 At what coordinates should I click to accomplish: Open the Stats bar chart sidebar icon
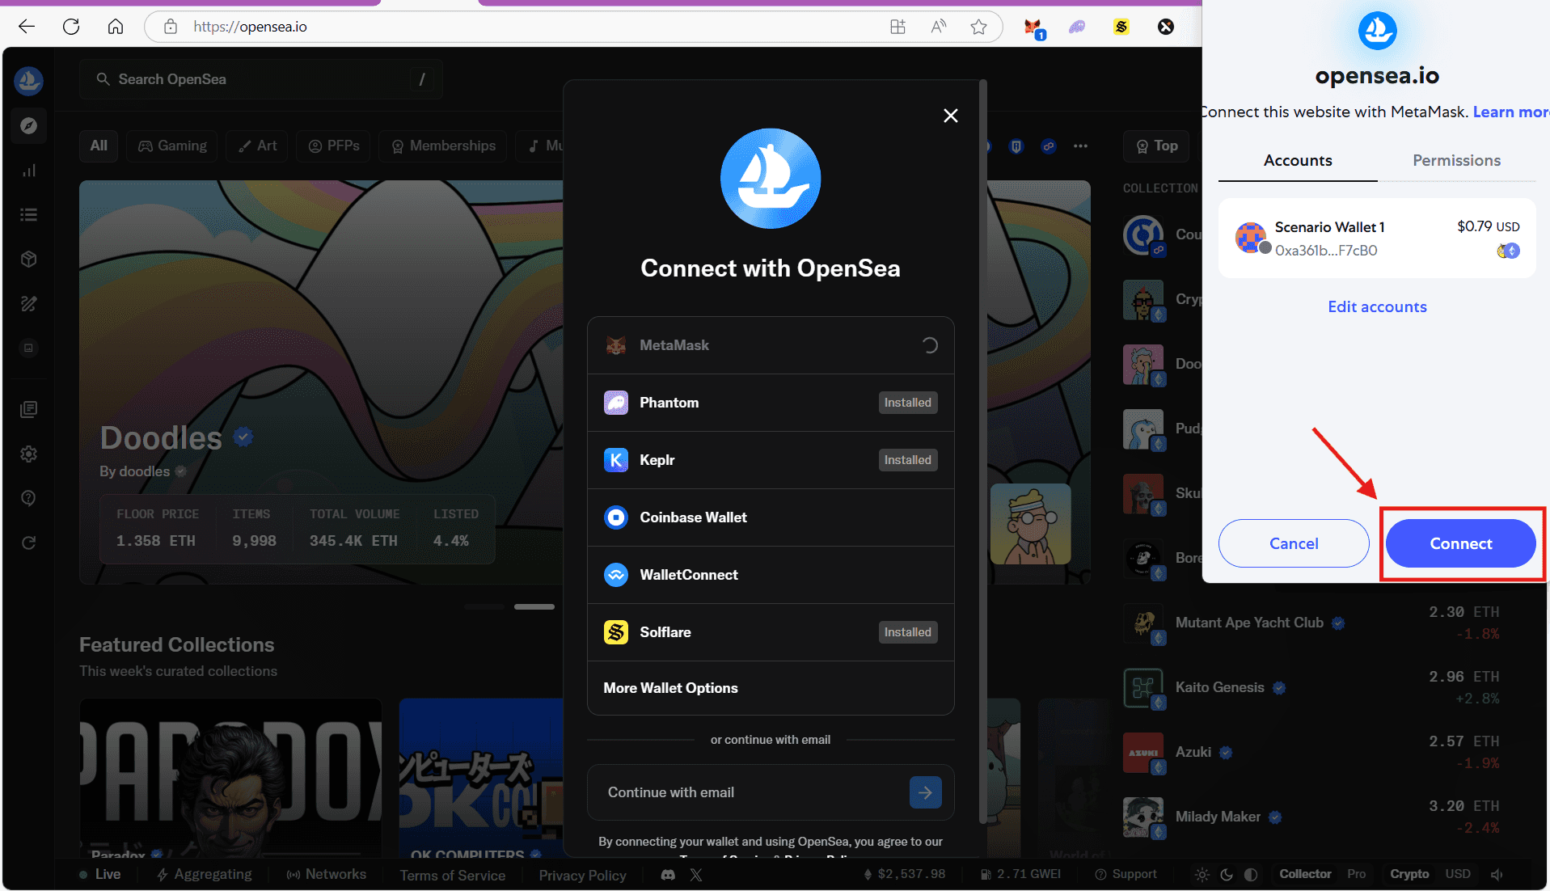[28, 171]
